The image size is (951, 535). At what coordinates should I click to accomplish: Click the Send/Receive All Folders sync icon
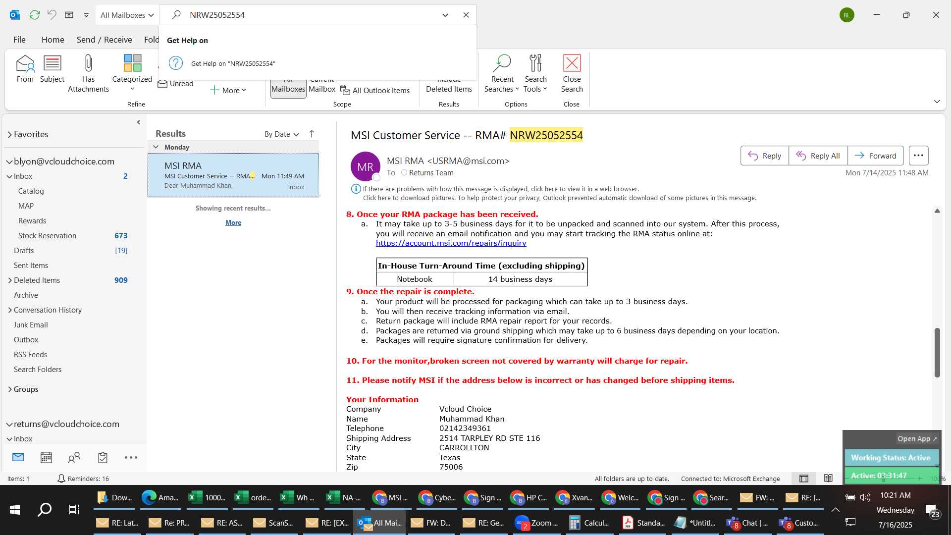pos(34,15)
